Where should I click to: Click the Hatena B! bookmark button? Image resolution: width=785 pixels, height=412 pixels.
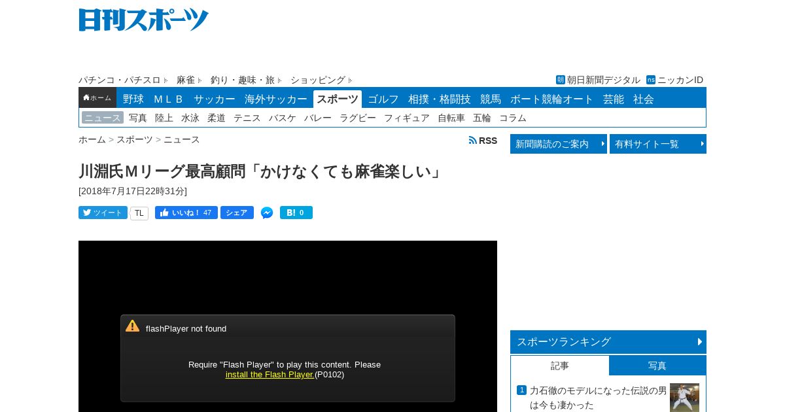click(296, 213)
